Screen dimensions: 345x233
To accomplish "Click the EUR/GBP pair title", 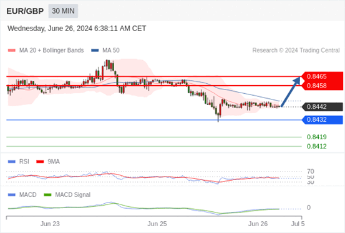I will [x=25, y=11].
